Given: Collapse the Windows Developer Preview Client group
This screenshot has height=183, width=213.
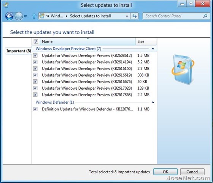Looking at the screenshot, I should [x=153, y=49].
